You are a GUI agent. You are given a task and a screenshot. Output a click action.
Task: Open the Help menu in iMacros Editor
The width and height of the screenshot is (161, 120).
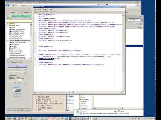(51, 9)
